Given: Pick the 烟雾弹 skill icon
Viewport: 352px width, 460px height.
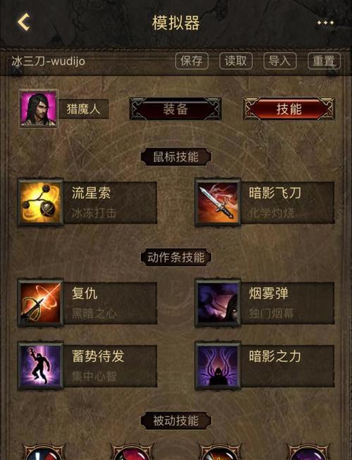Looking at the screenshot, I should coord(218,303).
